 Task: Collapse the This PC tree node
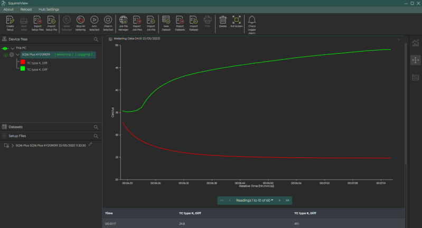(x=12, y=48)
